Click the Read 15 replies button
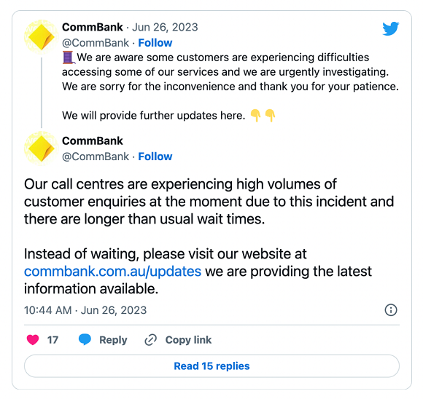Image resolution: width=423 pixels, height=399 pixels. pyautogui.click(x=211, y=366)
